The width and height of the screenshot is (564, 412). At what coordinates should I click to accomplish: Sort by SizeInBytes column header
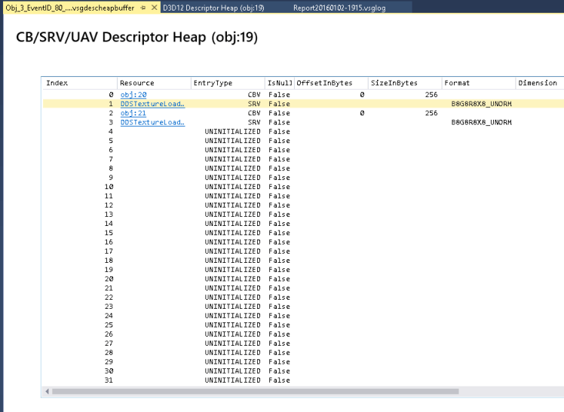tap(405, 83)
